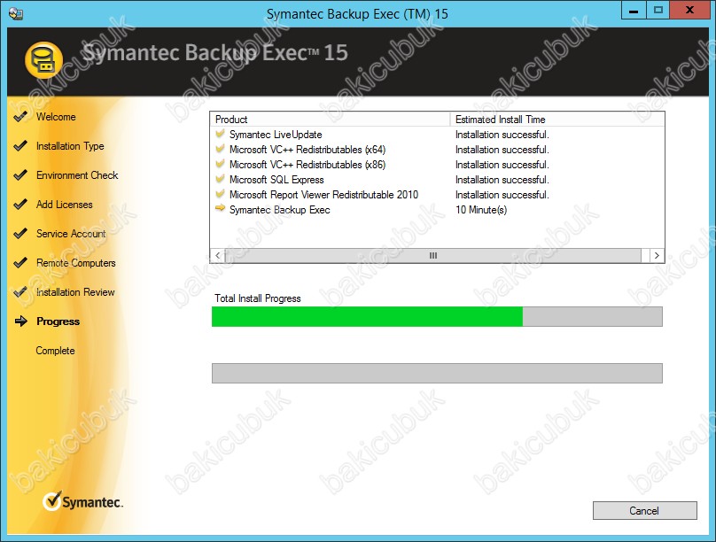The width and height of the screenshot is (716, 542).
Task: Select the Environment Check step
Action: [x=77, y=175]
